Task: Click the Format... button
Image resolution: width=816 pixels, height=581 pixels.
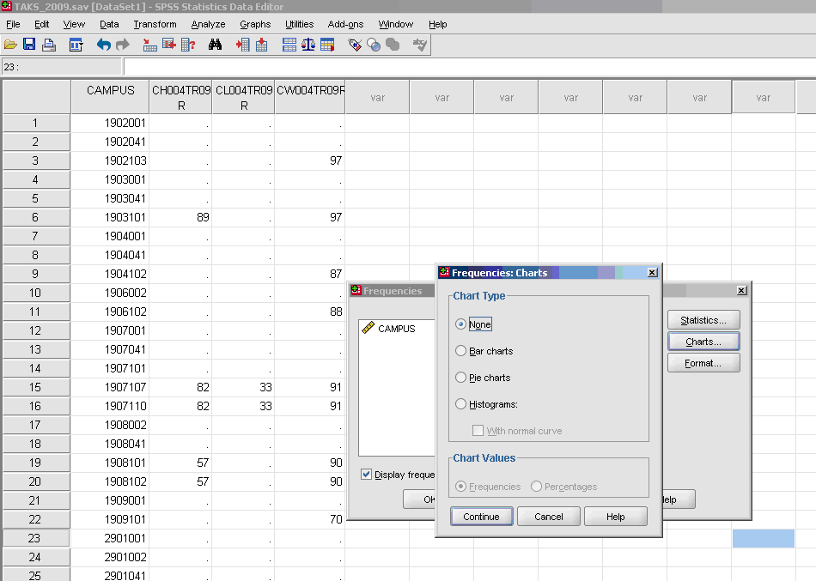Action: click(703, 363)
